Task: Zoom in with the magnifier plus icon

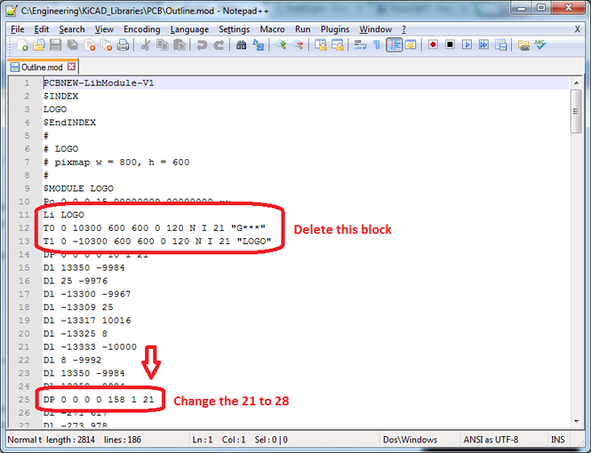Action: pyautogui.click(x=281, y=45)
